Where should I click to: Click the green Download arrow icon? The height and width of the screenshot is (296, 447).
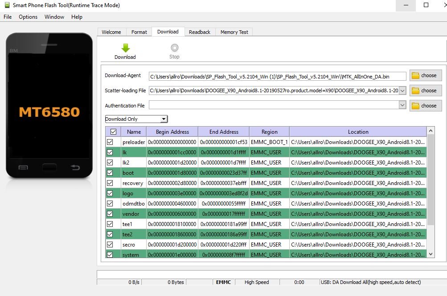125,48
